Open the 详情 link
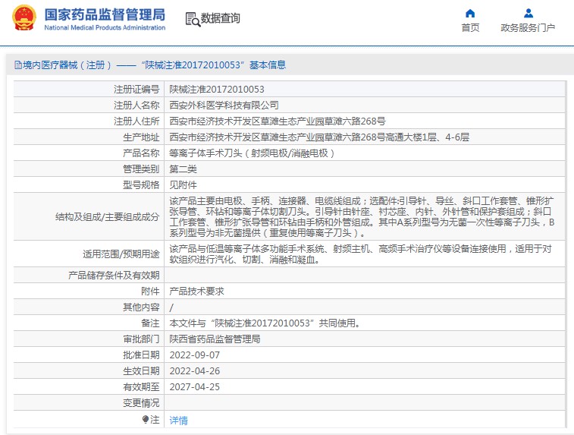The height and width of the screenshot is (435, 574). [x=178, y=421]
